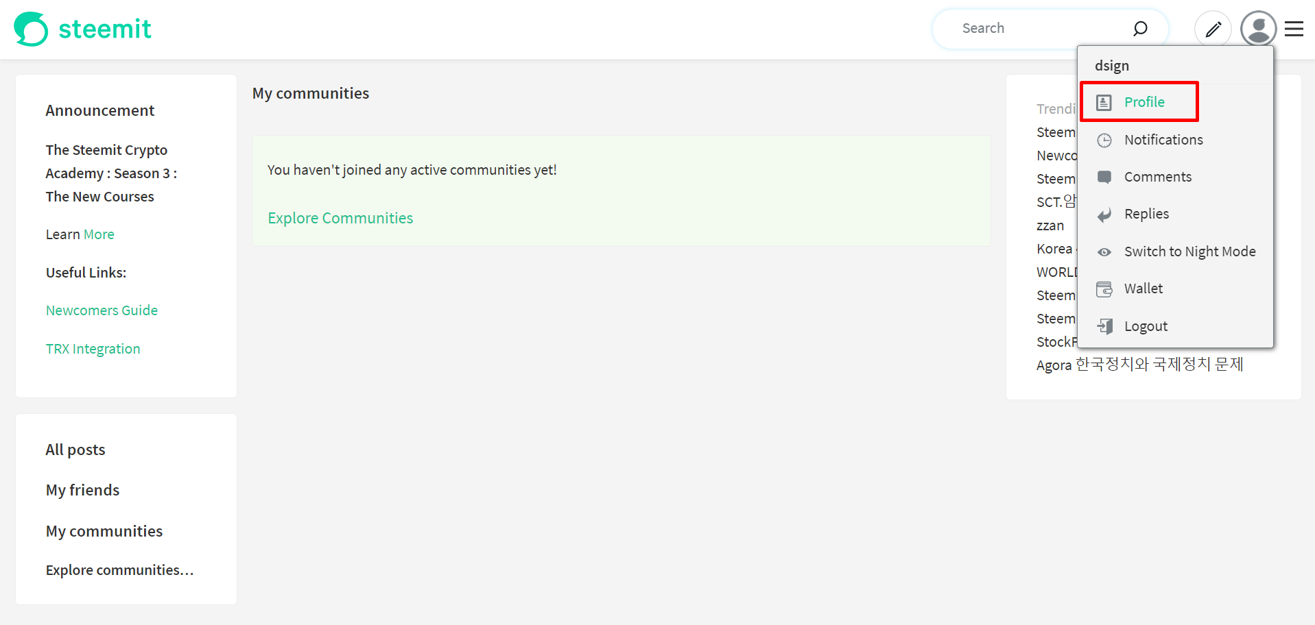This screenshot has width=1315, height=625.
Task: Open the hamburger menu icon
Action: [1294, 29]
